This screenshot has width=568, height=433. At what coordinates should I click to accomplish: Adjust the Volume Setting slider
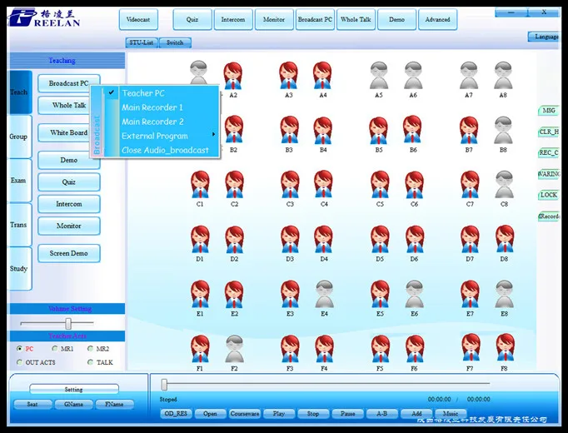68,324
